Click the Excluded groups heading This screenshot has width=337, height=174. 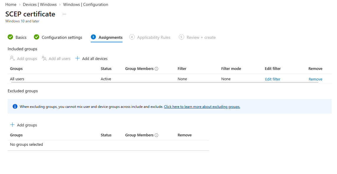(23, 91)
